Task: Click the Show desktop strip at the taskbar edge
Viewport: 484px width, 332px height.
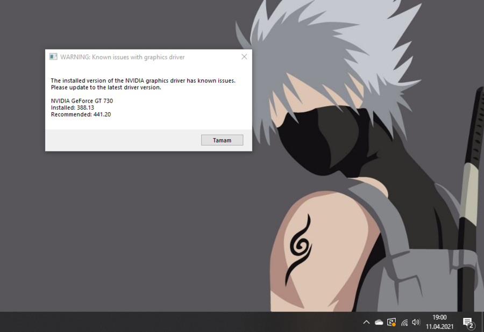Action: 482,322
